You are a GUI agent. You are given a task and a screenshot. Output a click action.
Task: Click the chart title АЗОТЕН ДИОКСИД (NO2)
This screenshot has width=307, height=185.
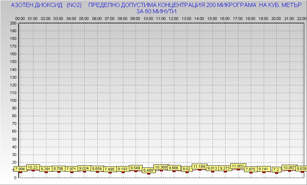pyautogui.click(x=46, y=5)
